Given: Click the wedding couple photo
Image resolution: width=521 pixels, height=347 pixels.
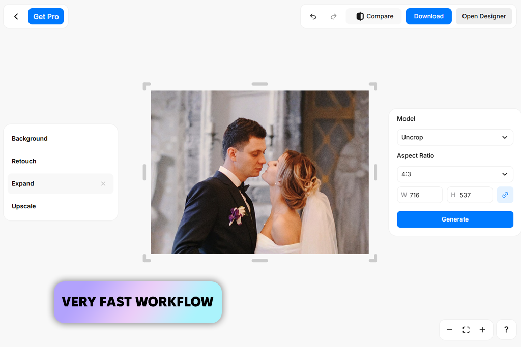Looking at the screenshot, I should pos(260,172).
